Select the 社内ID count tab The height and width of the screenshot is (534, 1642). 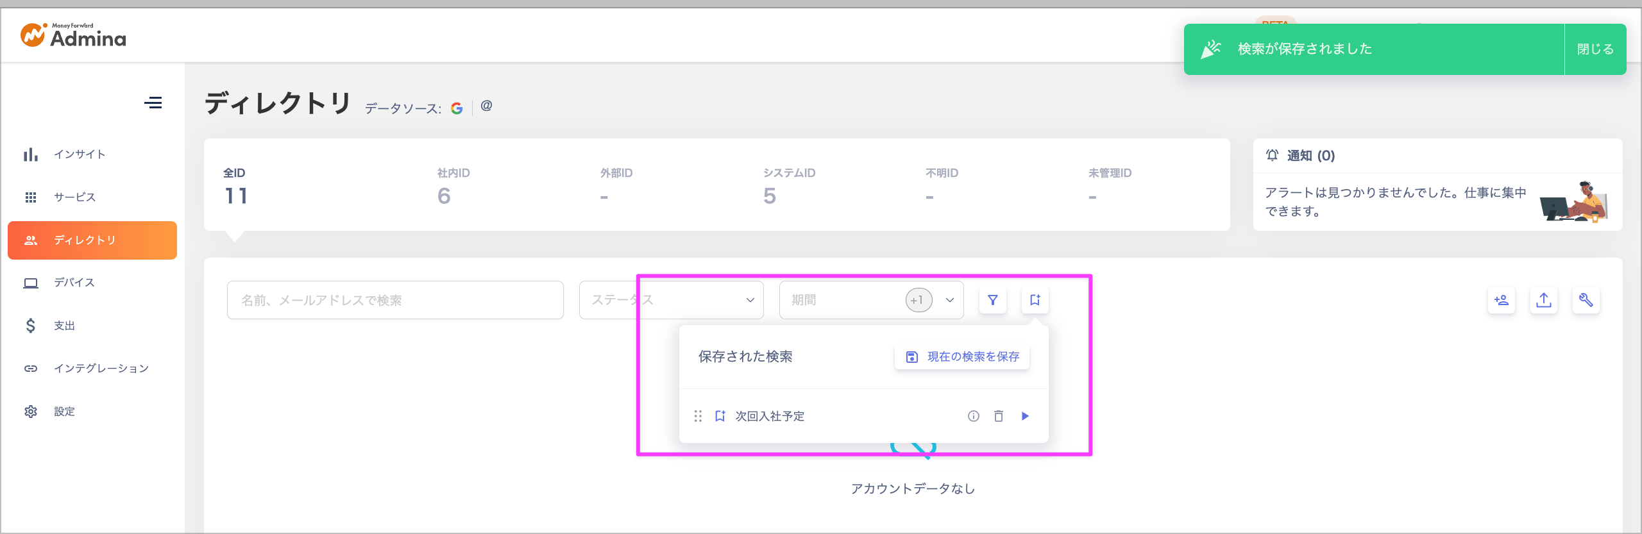[x=453, y=187]
